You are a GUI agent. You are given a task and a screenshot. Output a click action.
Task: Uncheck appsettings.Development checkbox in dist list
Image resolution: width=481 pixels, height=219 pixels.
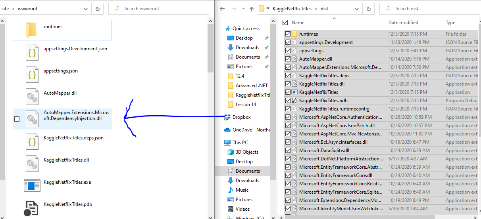tap(288, 42)
